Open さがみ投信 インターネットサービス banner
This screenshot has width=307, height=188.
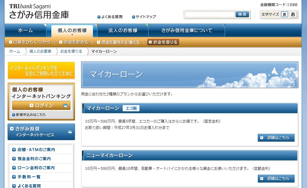(x=41, y=132)
